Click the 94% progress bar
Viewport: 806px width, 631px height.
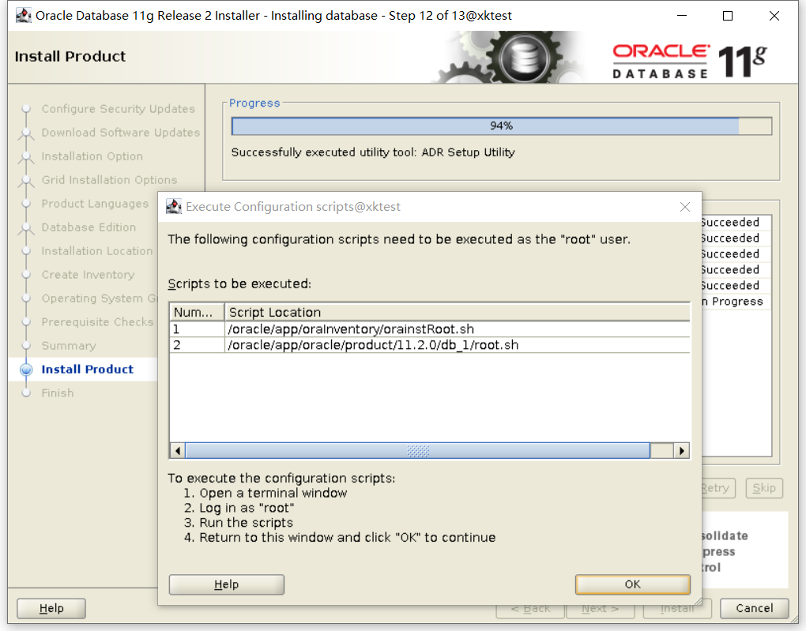(x=501, y=126)
